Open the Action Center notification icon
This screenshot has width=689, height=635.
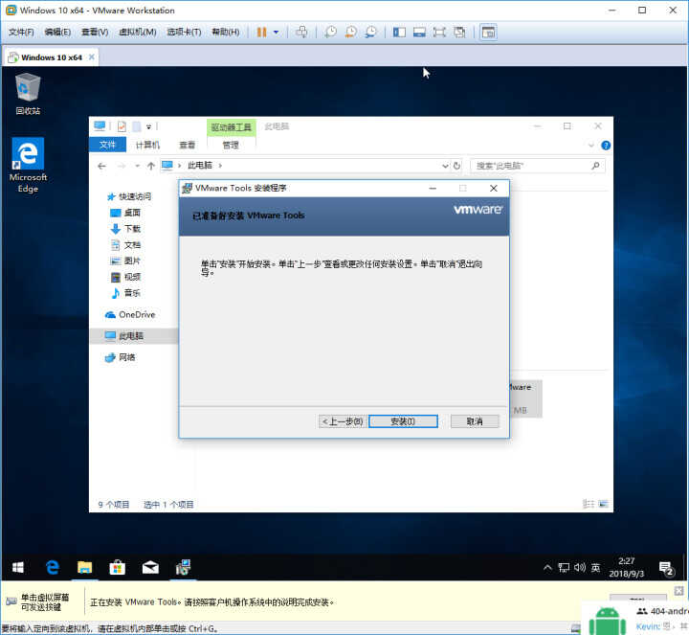pyautogui.click(x=666, y=568)
